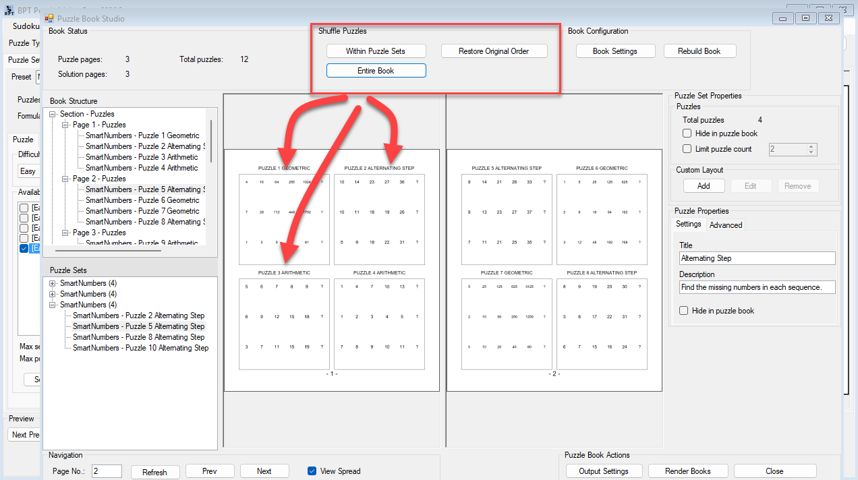Expand the second SmartNumbers (4) puzzle set
Screen dimensions: 858x480
[53, 294]
